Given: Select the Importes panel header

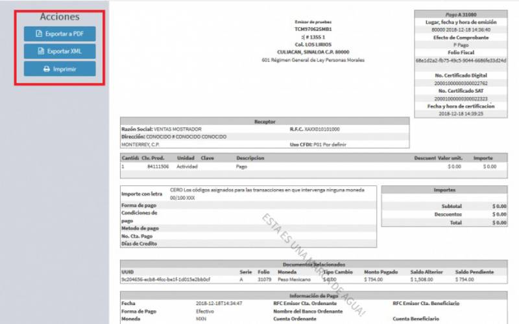Looking at the screenshot, I should pyautogui.click(x=444, y=190).
